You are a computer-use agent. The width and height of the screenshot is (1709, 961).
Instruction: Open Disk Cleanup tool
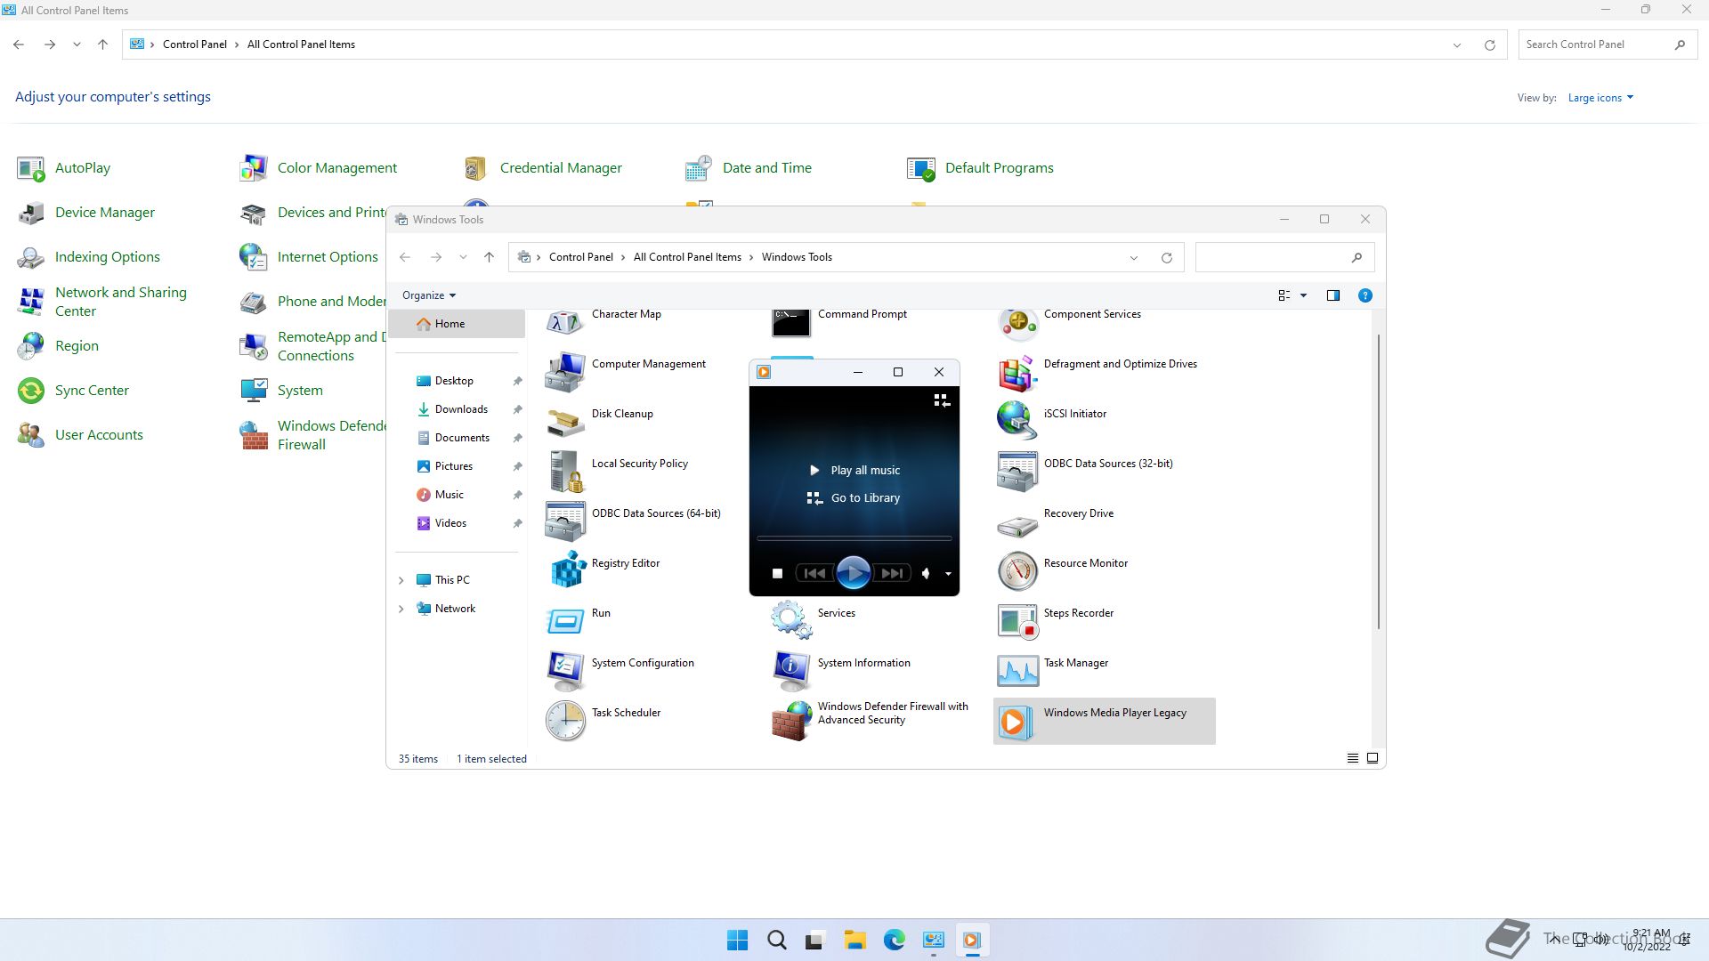point(621,414)
